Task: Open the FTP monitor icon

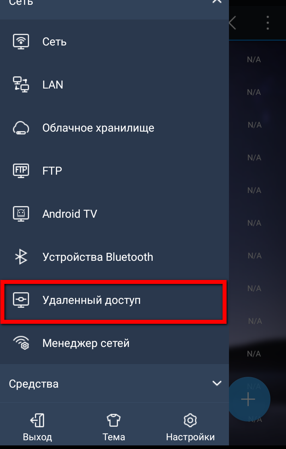Action: [x=21, y=171]
